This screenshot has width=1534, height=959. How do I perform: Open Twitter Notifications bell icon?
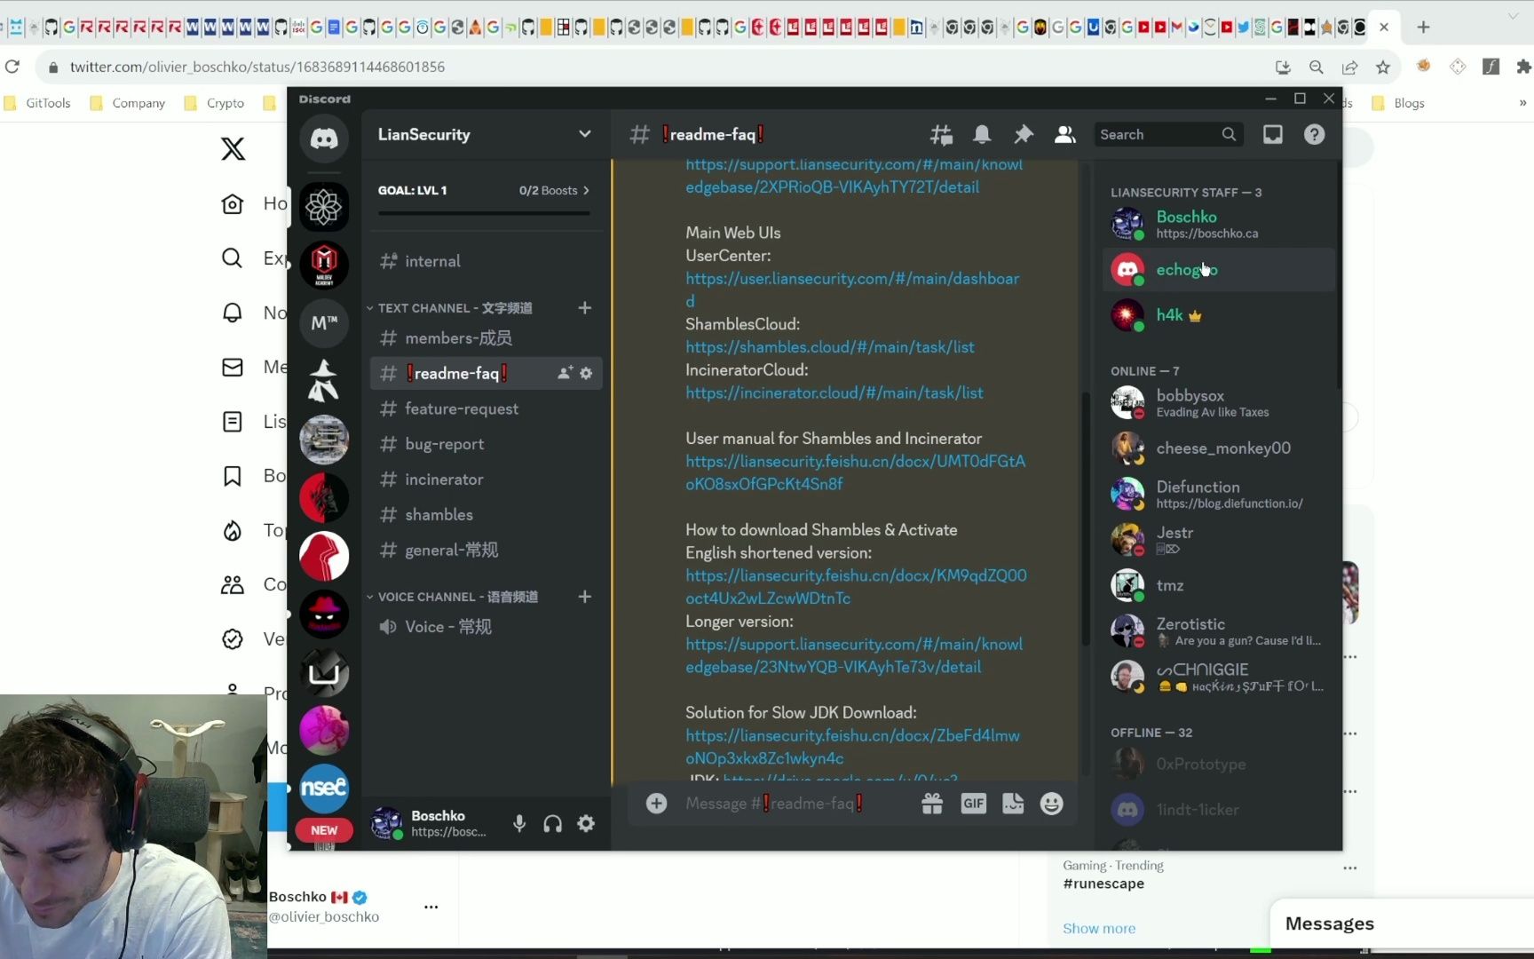pos(232,313)
